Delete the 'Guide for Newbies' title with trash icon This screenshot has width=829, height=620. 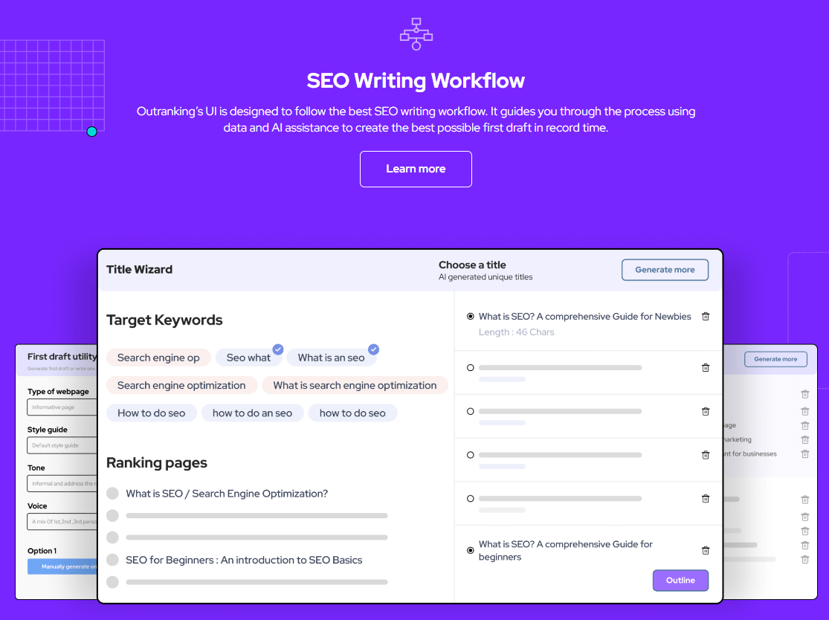click(706, 317)
